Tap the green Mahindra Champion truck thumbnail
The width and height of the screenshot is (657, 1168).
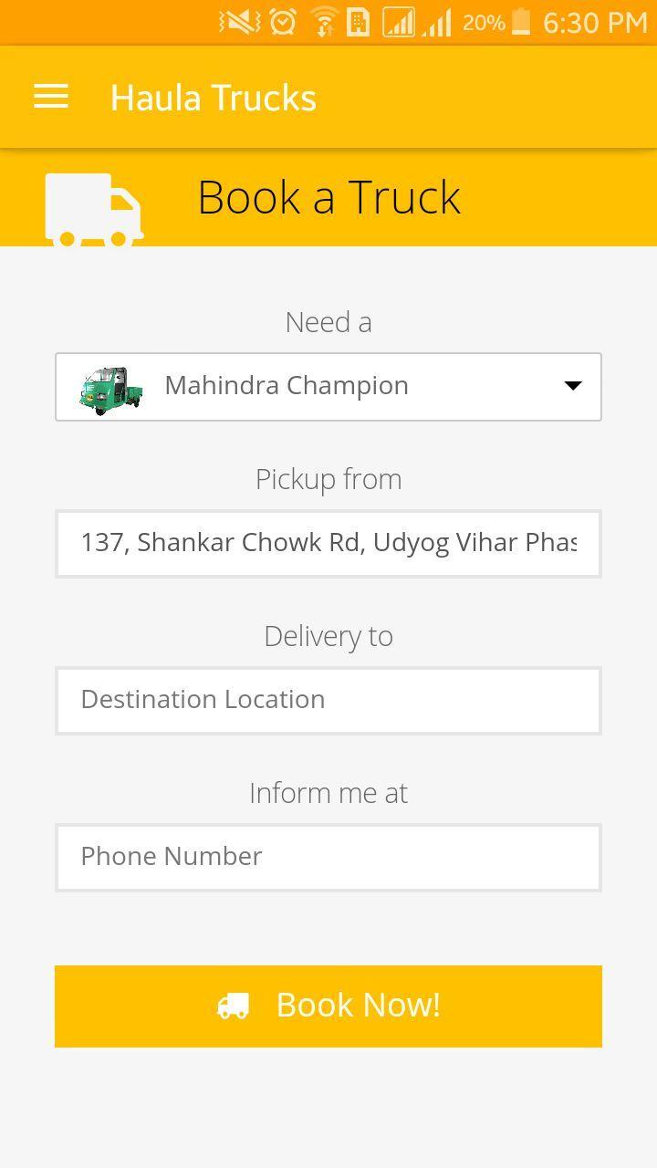(111, 390)
